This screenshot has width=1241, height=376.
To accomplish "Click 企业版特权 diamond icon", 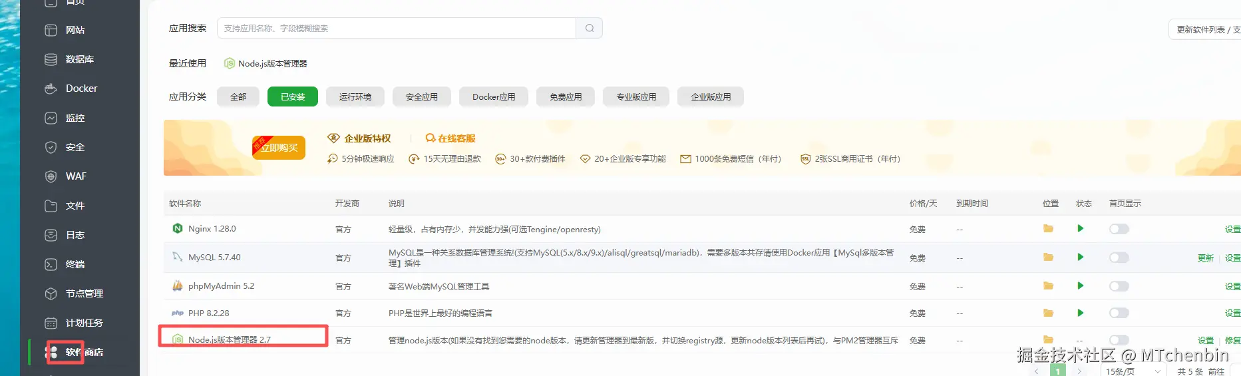I will coord(333,138).
